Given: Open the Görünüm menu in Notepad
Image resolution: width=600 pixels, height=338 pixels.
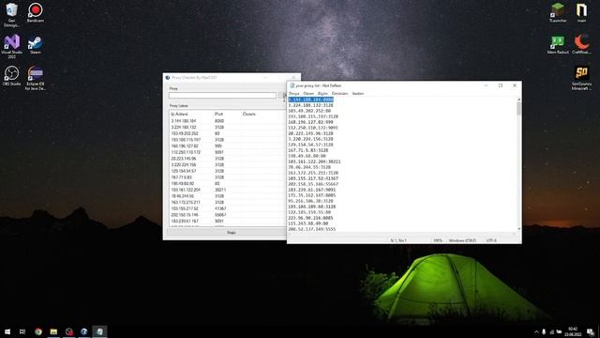Looking at the screenshot, I should (339, 94).
